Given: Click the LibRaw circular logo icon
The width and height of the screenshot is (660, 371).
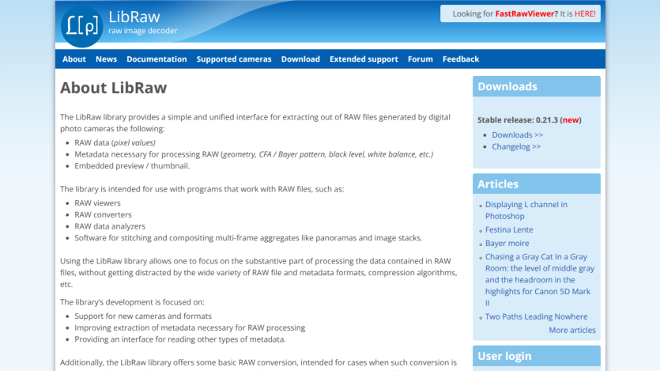Looking at the screenshot, I should pyautogui.click(x=81, y=25).
